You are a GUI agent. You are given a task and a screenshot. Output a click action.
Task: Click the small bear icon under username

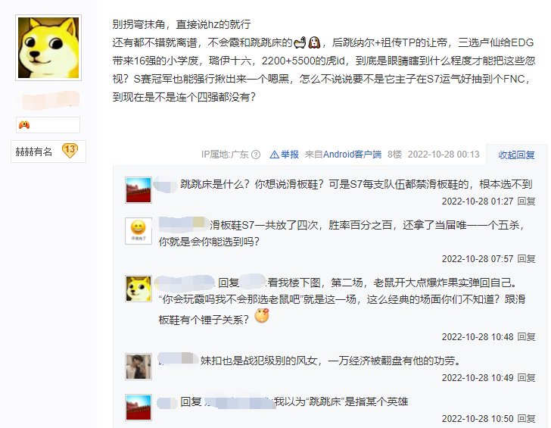point(24,125)
